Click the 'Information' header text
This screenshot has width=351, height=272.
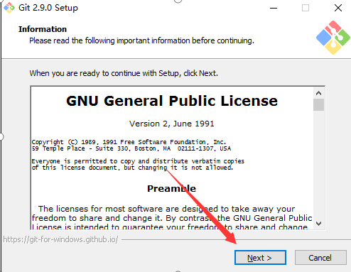pyautogui.click(x=43, y=29)
